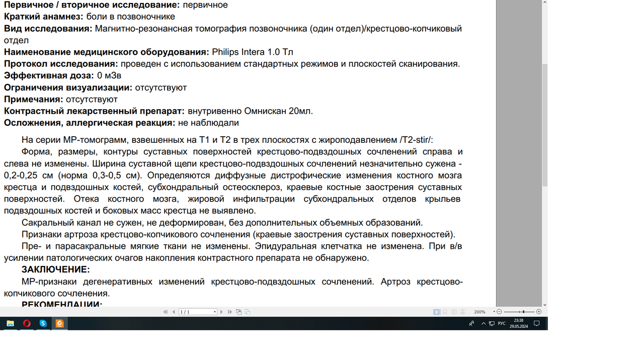Click the vertical scrollbar thumb
644x362 pixels.
tap(544, 126)
